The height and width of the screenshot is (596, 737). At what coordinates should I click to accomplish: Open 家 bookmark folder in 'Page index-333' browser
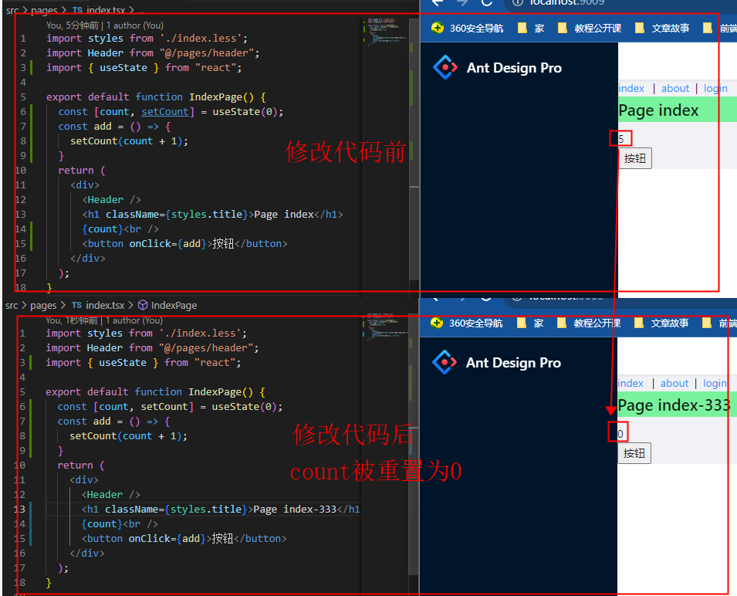click(529, 323)
